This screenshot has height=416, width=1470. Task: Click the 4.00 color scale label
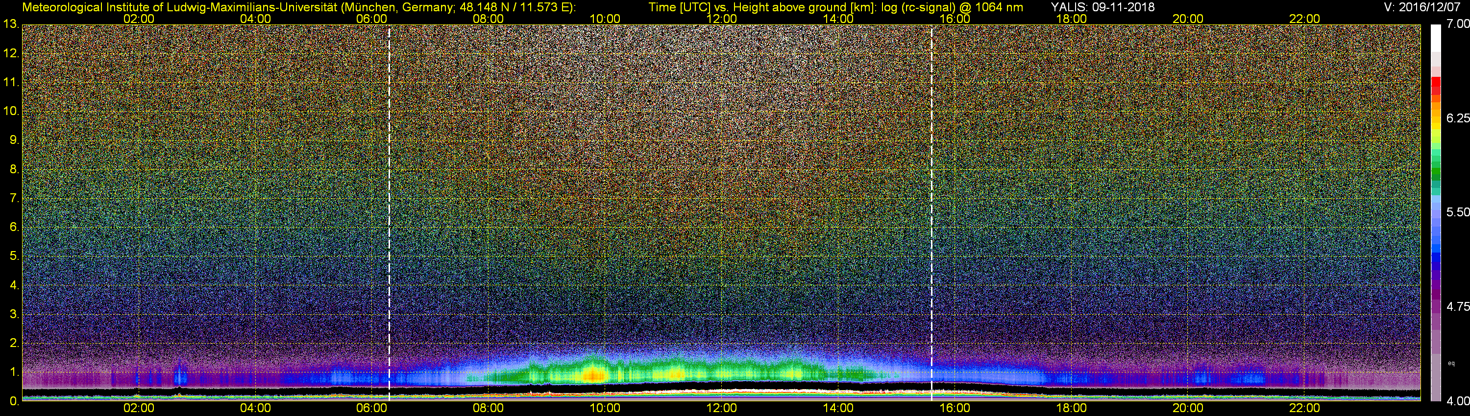(x=1457, y=401)
